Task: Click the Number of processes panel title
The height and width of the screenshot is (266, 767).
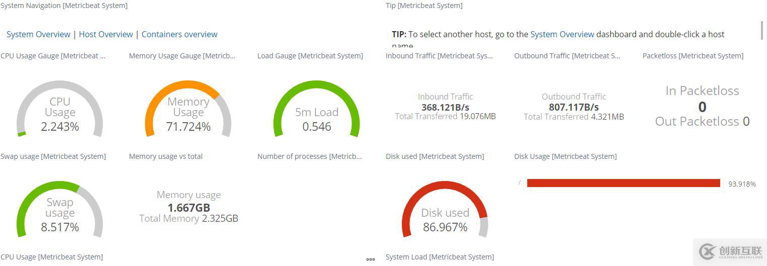Action: click(309, 156)
